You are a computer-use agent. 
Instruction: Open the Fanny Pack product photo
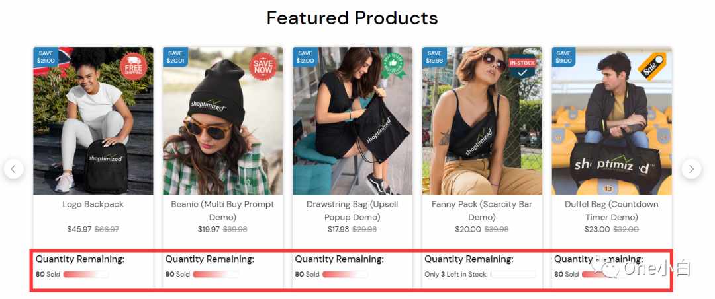click(x=482, y=121)
